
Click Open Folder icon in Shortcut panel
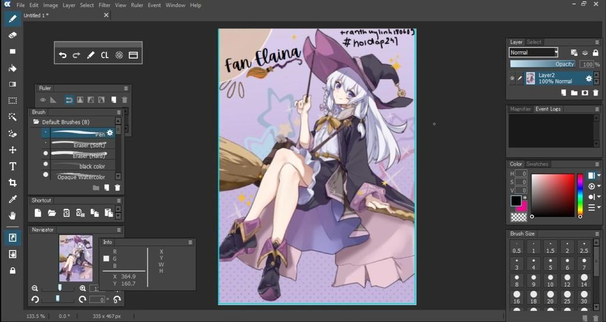[52, 212]
